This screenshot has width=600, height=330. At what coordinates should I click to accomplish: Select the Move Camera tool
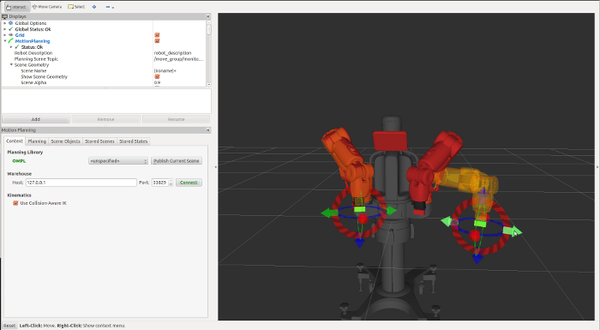tap(46, 7)
